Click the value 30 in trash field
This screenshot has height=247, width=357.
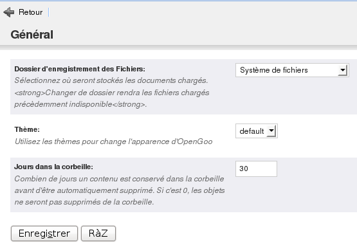[244, 169]
